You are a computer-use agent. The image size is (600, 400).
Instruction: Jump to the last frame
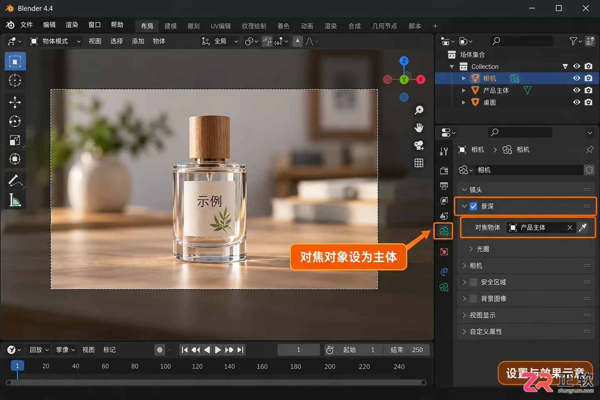(x=240, y=350)
